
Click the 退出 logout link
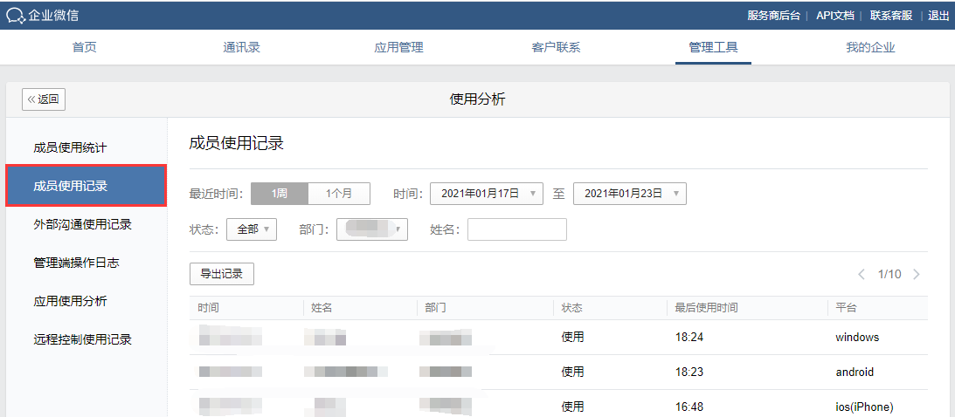pos(938,16)
